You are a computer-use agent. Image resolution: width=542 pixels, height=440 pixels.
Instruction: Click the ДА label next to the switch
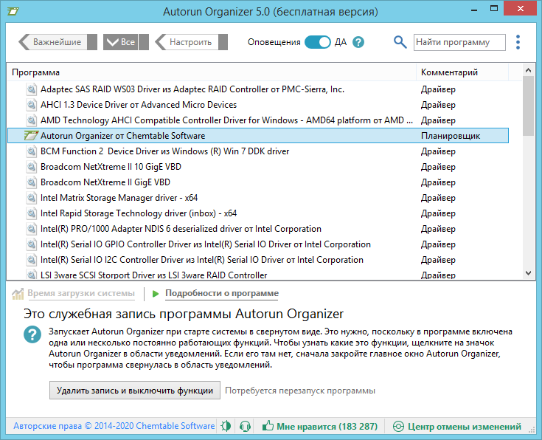click(x=341, y=42)
